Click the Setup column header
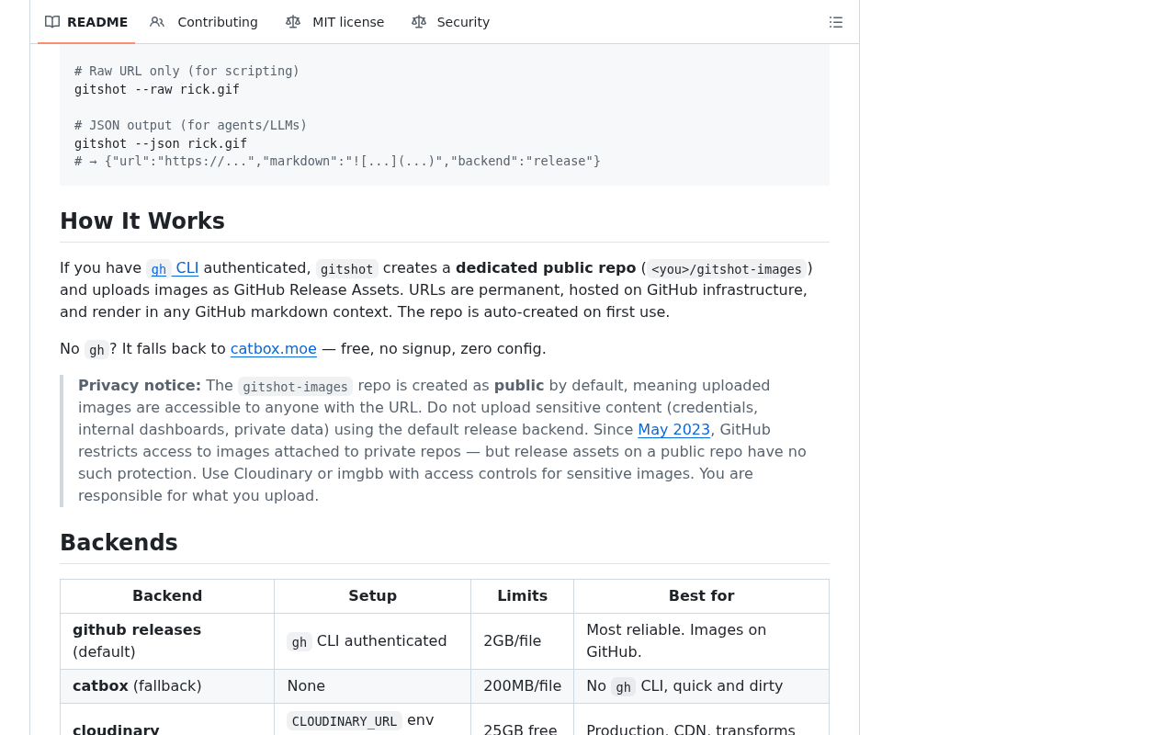The width and height of the screenshot is (1176, 735). pyautogui.click(x=373, y=596)
